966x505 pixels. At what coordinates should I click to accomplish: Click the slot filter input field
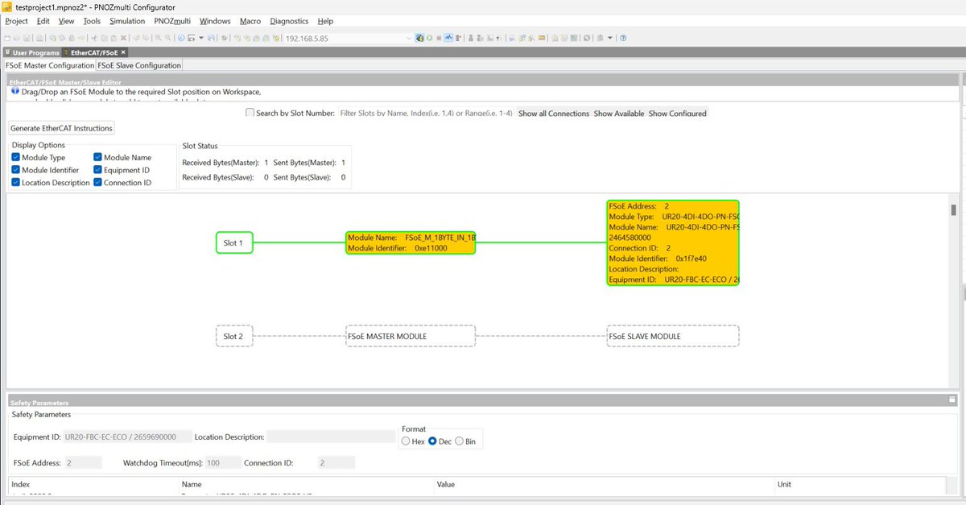coord(426,114)
